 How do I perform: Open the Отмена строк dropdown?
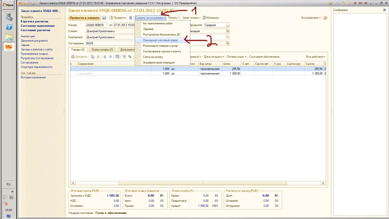point(236,57)
